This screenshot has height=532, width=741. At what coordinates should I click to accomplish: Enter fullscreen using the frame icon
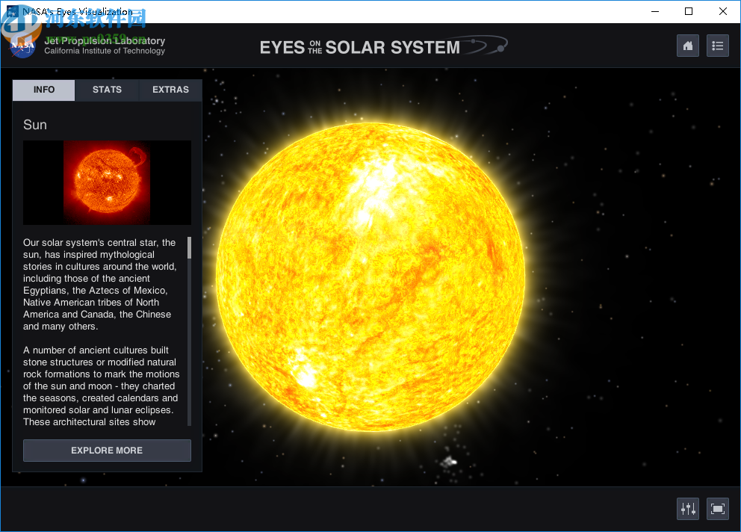pos(717,508)
